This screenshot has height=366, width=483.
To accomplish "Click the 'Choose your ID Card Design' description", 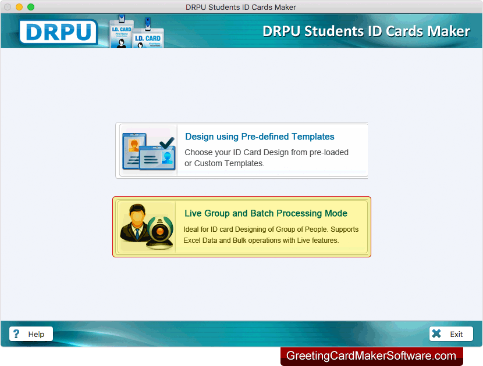I will click(x=267, y=158).
